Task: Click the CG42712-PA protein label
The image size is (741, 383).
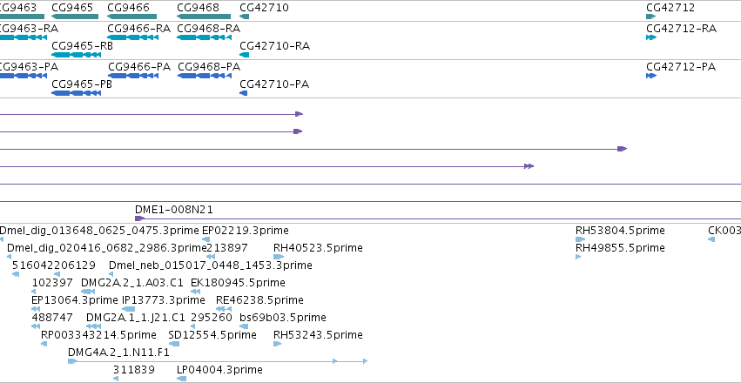Action: pos(681,67)
